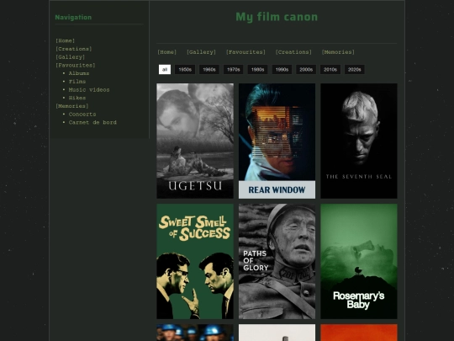The width and height of the screenshot is (454, 341).
Task: Filter films by 2020s
Action: pos(355,70)
